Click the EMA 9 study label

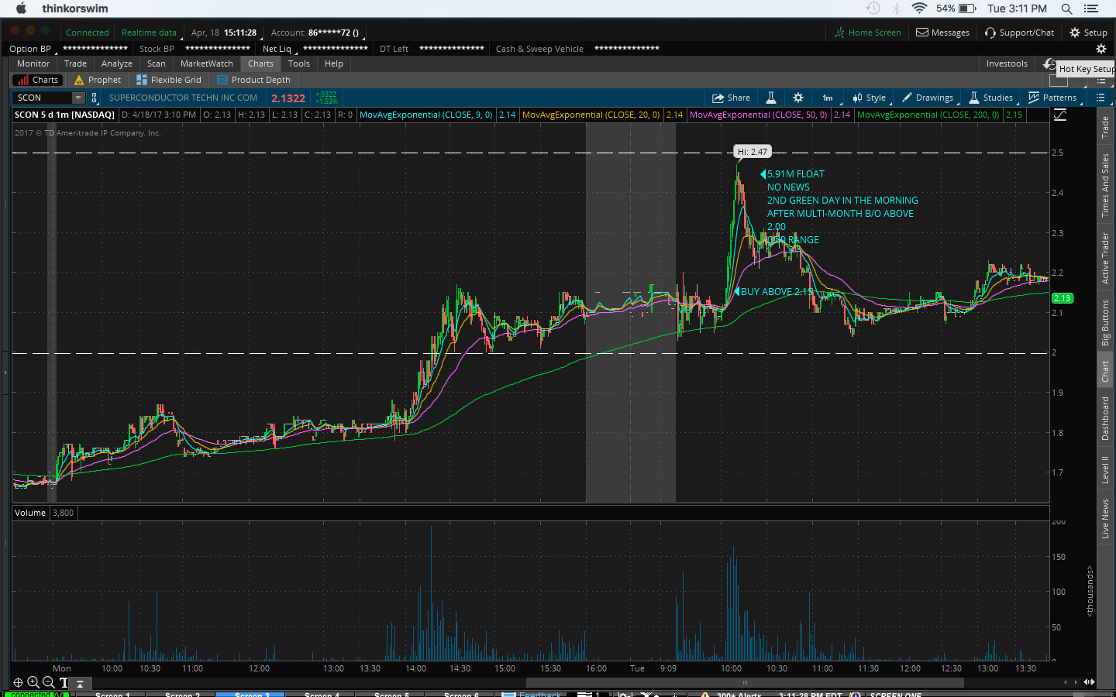tap(425, 115)
